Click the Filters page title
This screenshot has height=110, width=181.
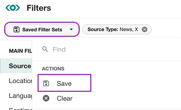39,8
